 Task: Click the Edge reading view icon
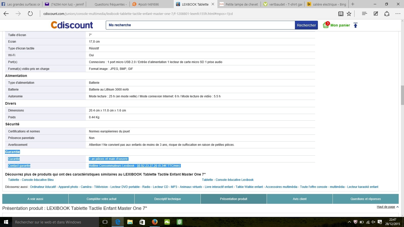coord(341,14)
